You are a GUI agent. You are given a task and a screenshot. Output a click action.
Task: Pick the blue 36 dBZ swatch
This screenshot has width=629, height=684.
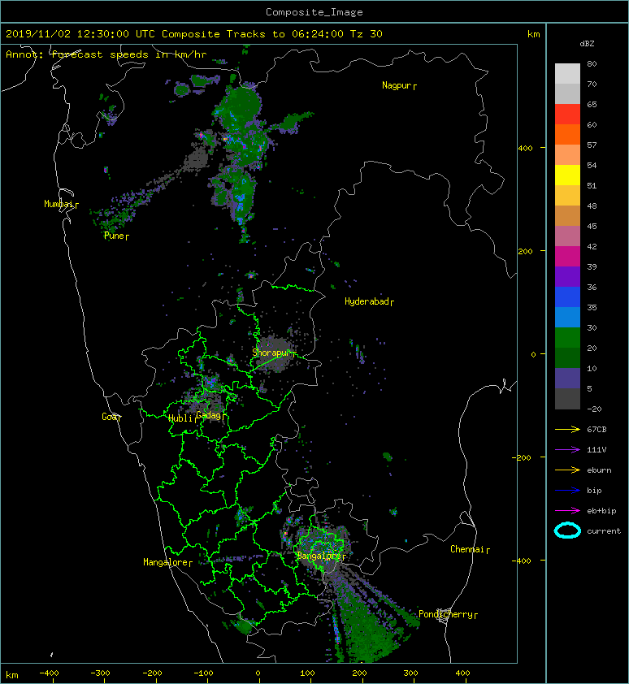(x=567, y=297)
